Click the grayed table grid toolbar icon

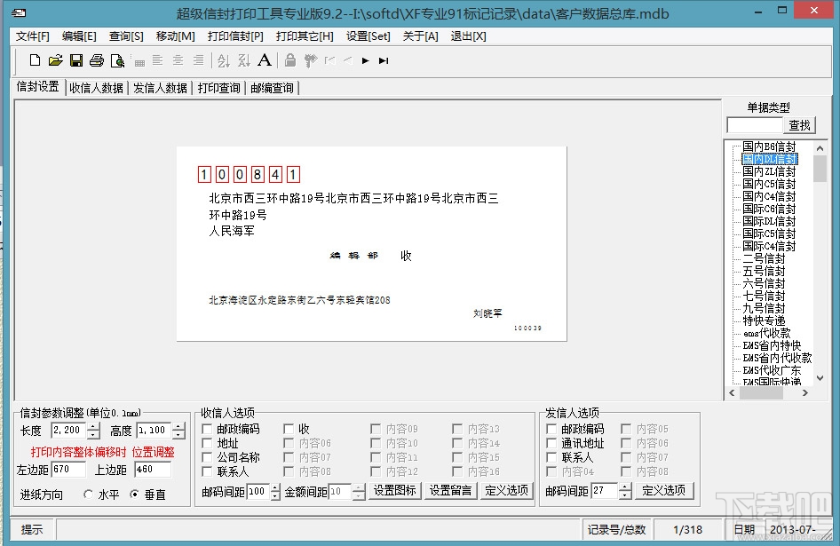pos(139,63)
